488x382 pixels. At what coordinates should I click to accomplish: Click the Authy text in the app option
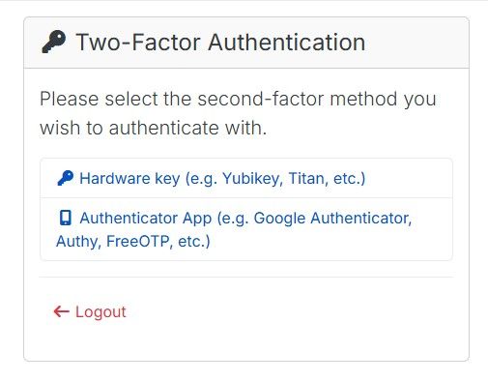coord(78,242)
